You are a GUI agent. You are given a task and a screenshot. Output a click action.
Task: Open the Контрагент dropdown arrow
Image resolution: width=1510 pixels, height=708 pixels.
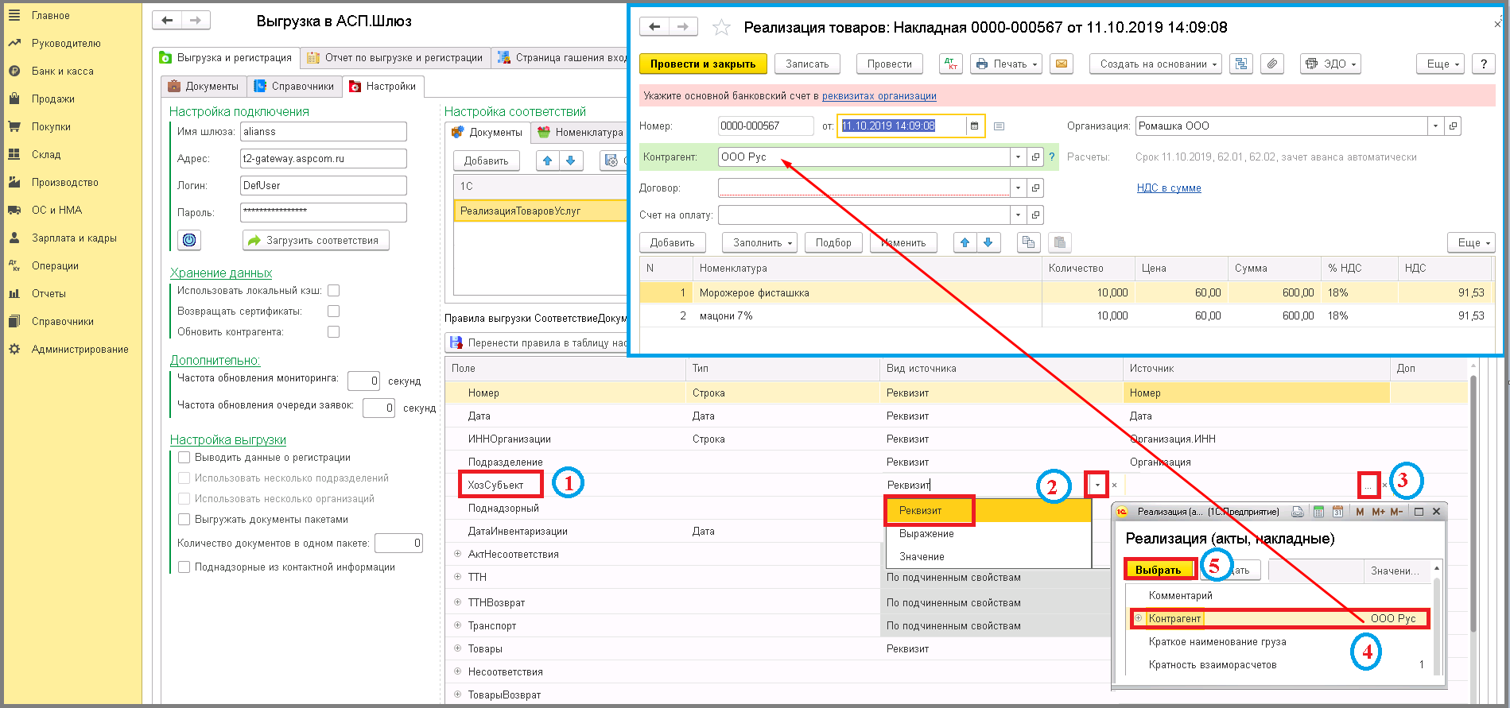pos(1018,157)
